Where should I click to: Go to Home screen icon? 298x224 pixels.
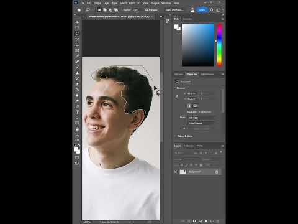(x=79, y=10)
